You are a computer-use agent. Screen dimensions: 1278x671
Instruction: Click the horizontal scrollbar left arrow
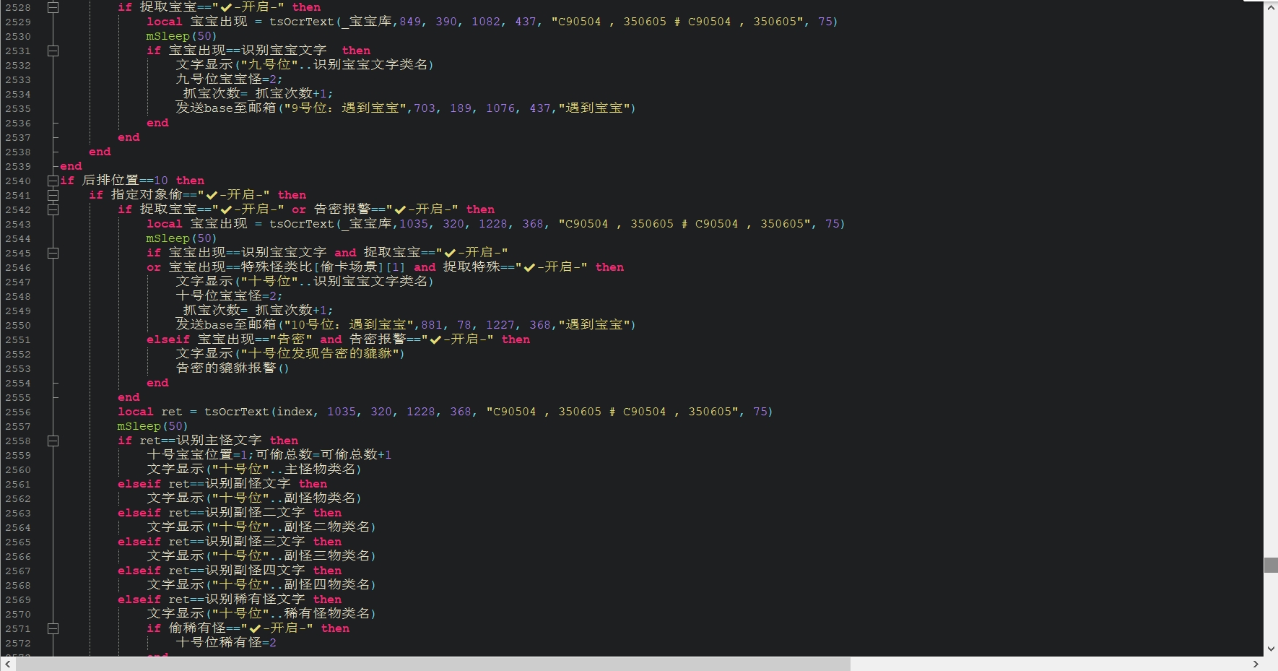pos(7,664)
